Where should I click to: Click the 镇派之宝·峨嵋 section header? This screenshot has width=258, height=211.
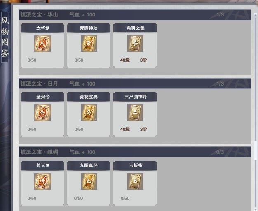(135, 152)
